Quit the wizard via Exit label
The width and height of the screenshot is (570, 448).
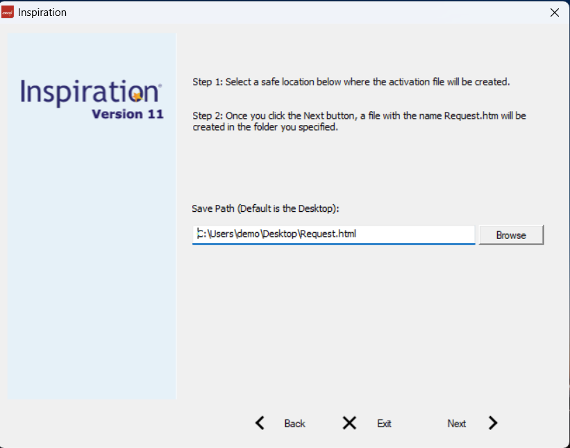(x=384, y=424)
